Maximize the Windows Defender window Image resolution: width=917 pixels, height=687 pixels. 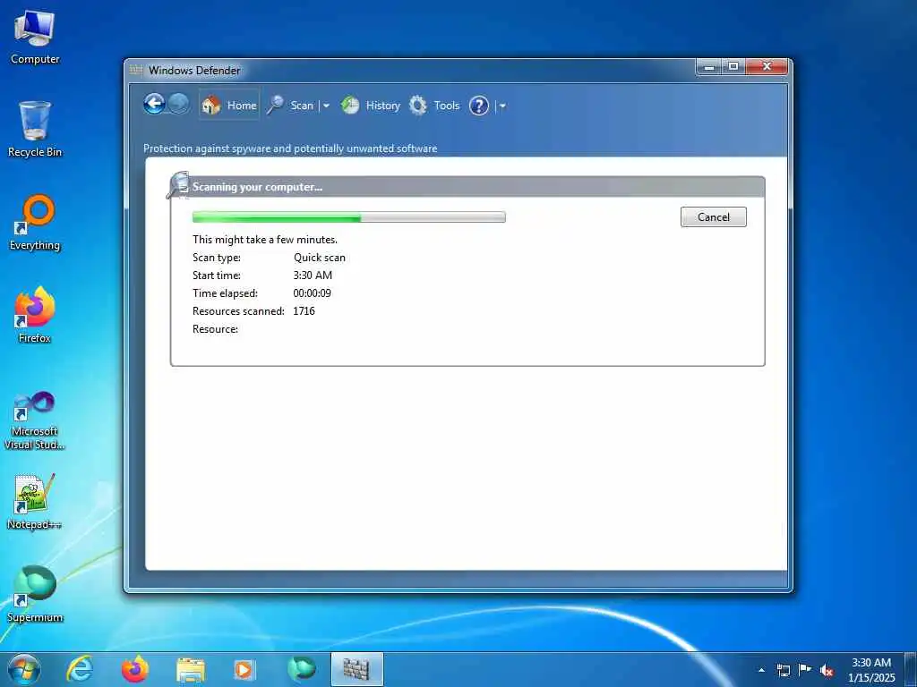click(x=733, y=67)
